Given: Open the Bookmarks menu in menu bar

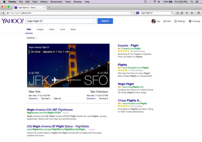Looking at the screenshot, I should click(56, 2).
